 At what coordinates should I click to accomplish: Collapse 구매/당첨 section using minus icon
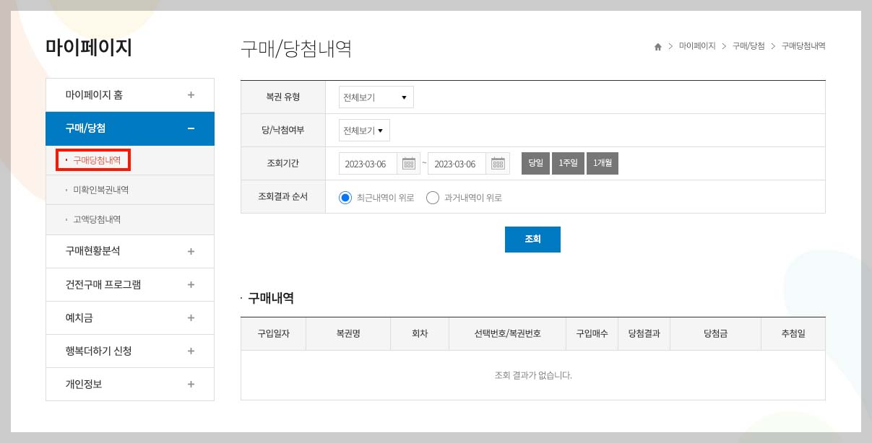click(x=191, y=128)
